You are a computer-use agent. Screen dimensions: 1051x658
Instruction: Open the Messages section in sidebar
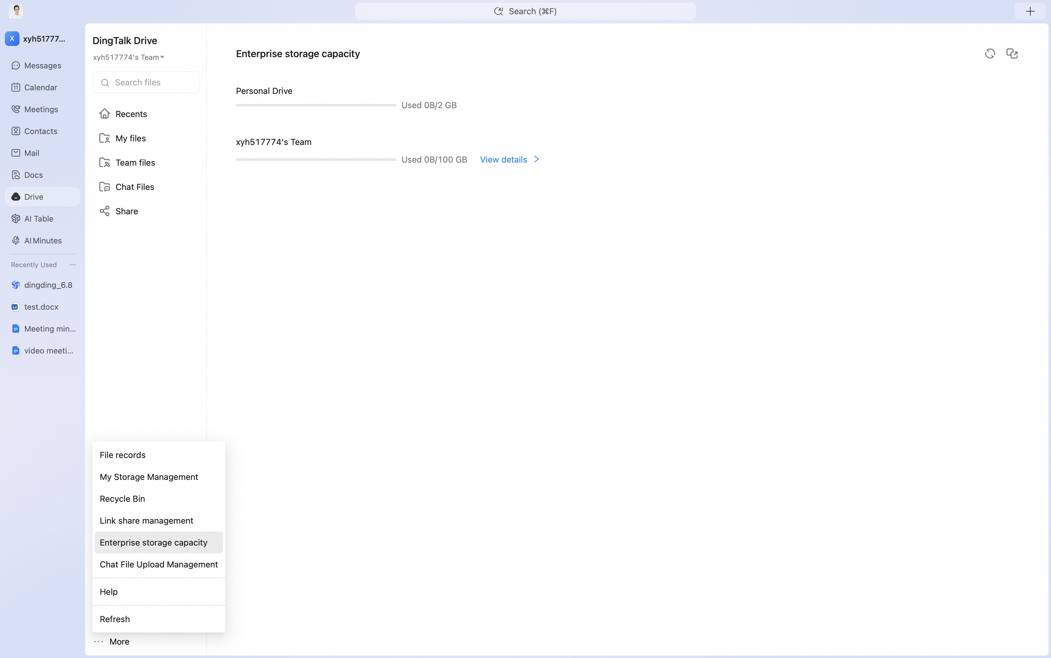[x=42, y=65]
